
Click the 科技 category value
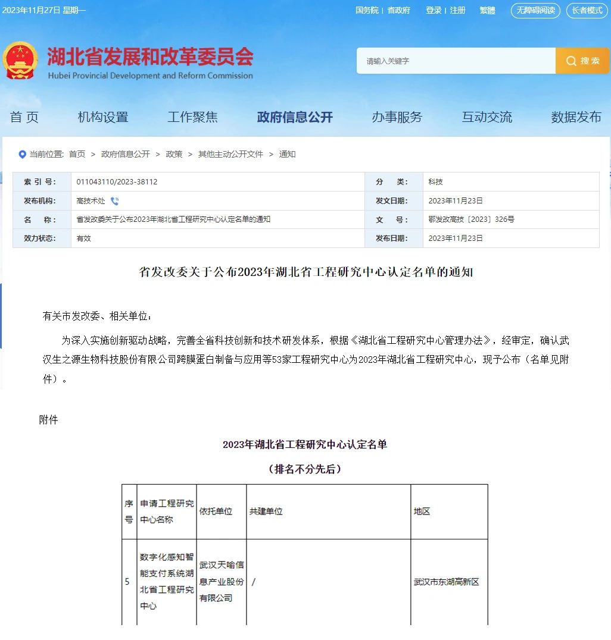point(436,181)
